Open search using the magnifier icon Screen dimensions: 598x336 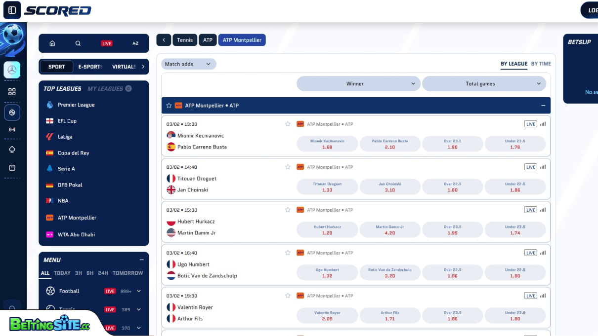click(x=78, y=43)
